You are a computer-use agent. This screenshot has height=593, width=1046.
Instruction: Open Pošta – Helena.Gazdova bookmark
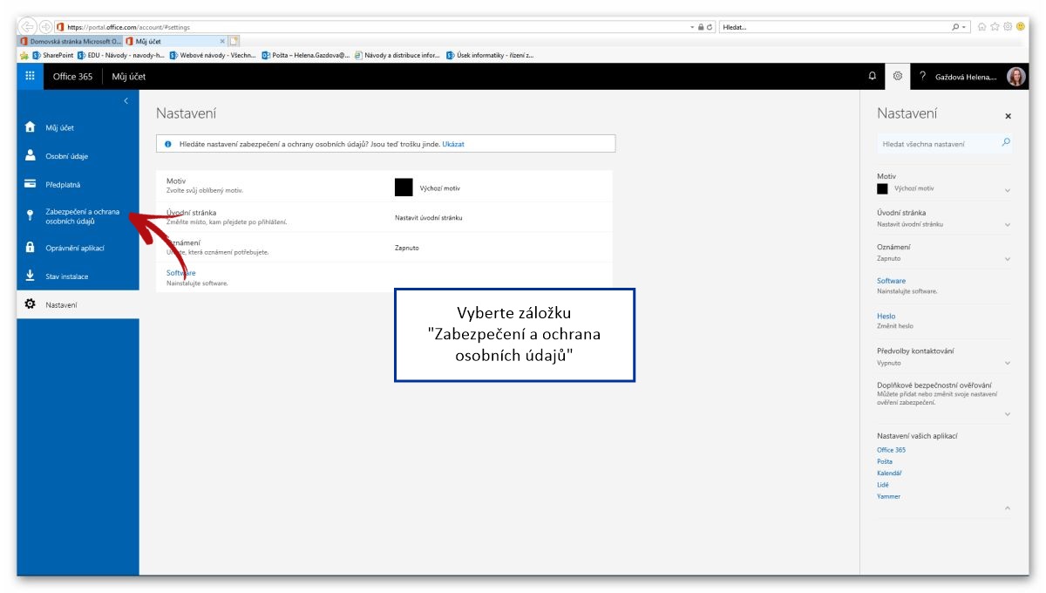[307, 55]
